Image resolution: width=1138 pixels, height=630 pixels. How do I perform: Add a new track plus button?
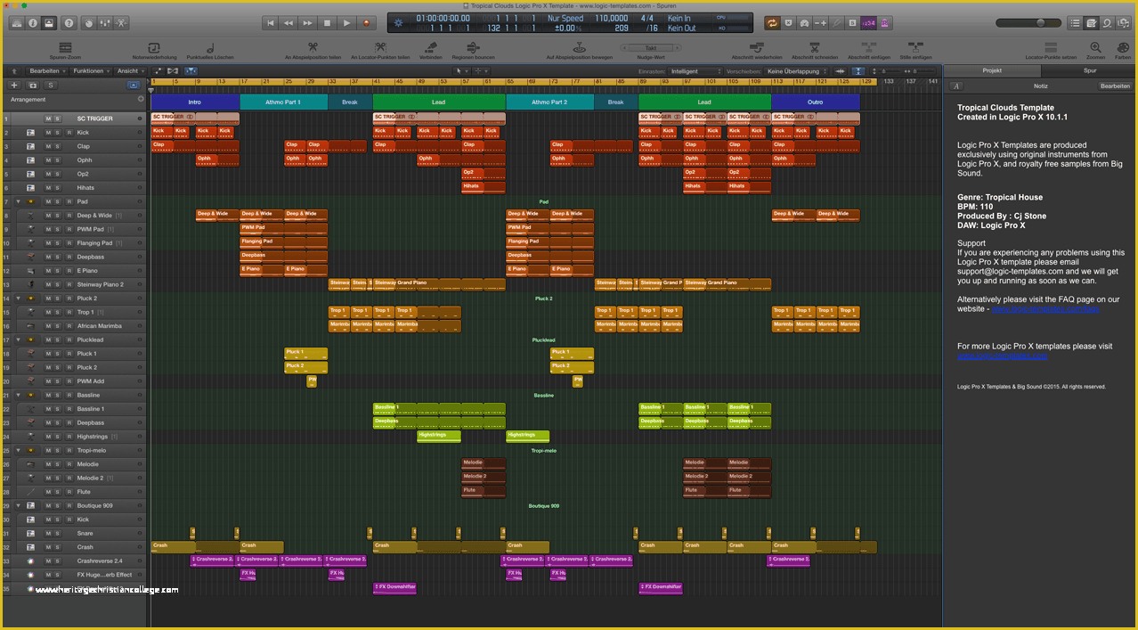(x=13, y=86)
